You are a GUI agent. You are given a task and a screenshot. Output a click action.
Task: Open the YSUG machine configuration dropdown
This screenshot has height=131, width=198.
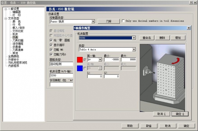coord(134,38)
